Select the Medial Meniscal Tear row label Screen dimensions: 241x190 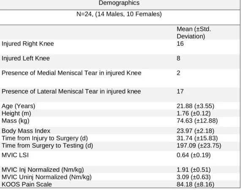(71, 73)
